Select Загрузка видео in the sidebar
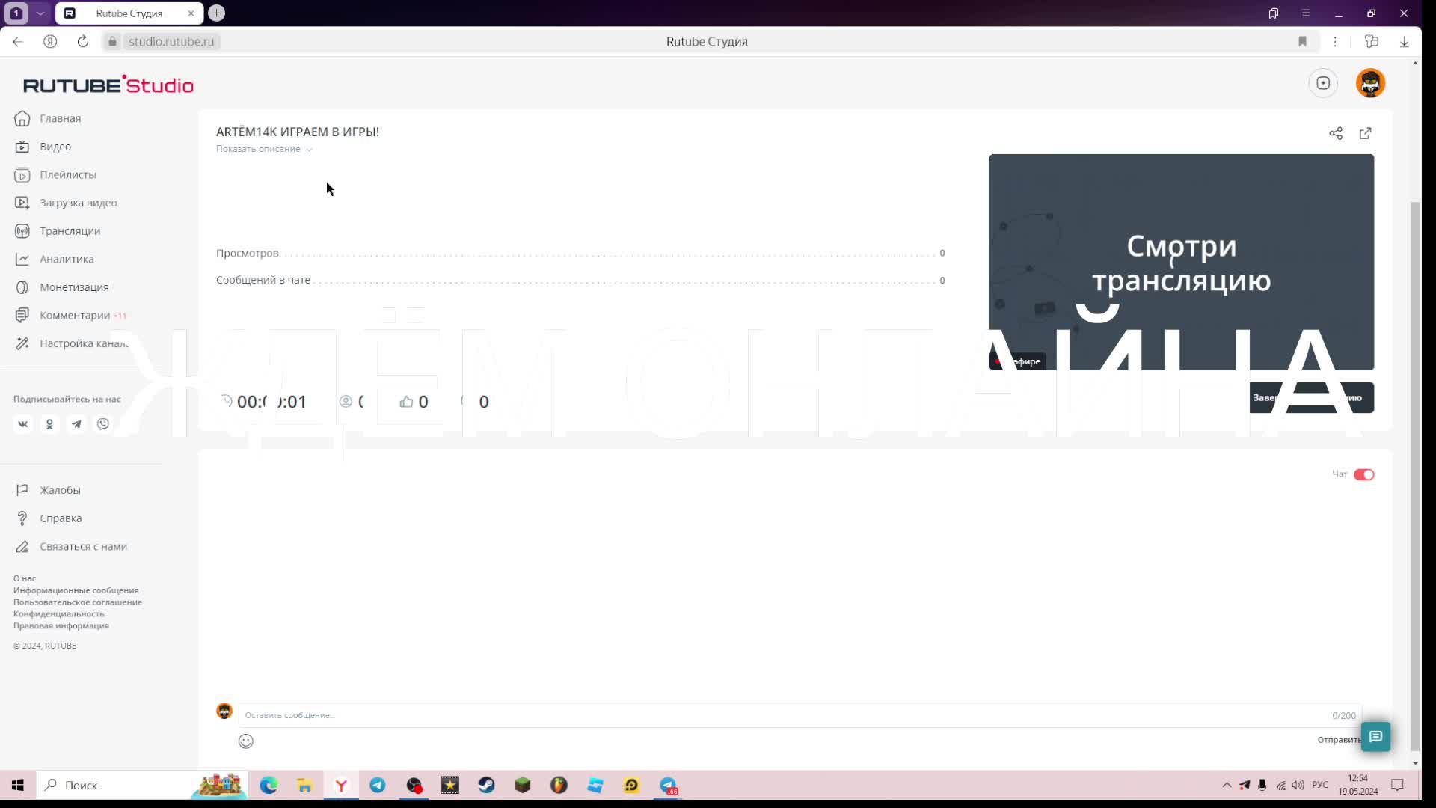This screenshot has height=808, width=1436. tap(78, 203)
